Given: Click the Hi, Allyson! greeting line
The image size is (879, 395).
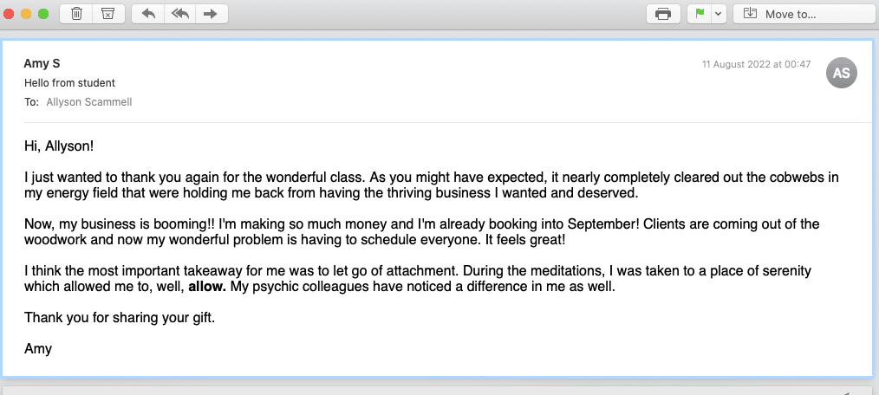Looking at the screenshot, I should (x=59, y=146).
